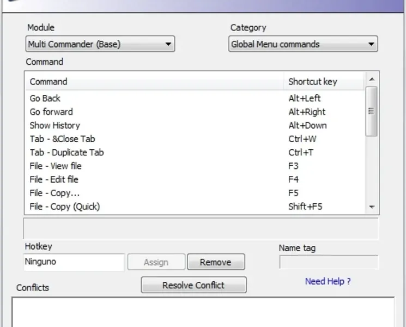The height and width of the screenshot is (327, 406).
Task: Choose File - Copy (Quick) command
Action: (x=64, y=207)
